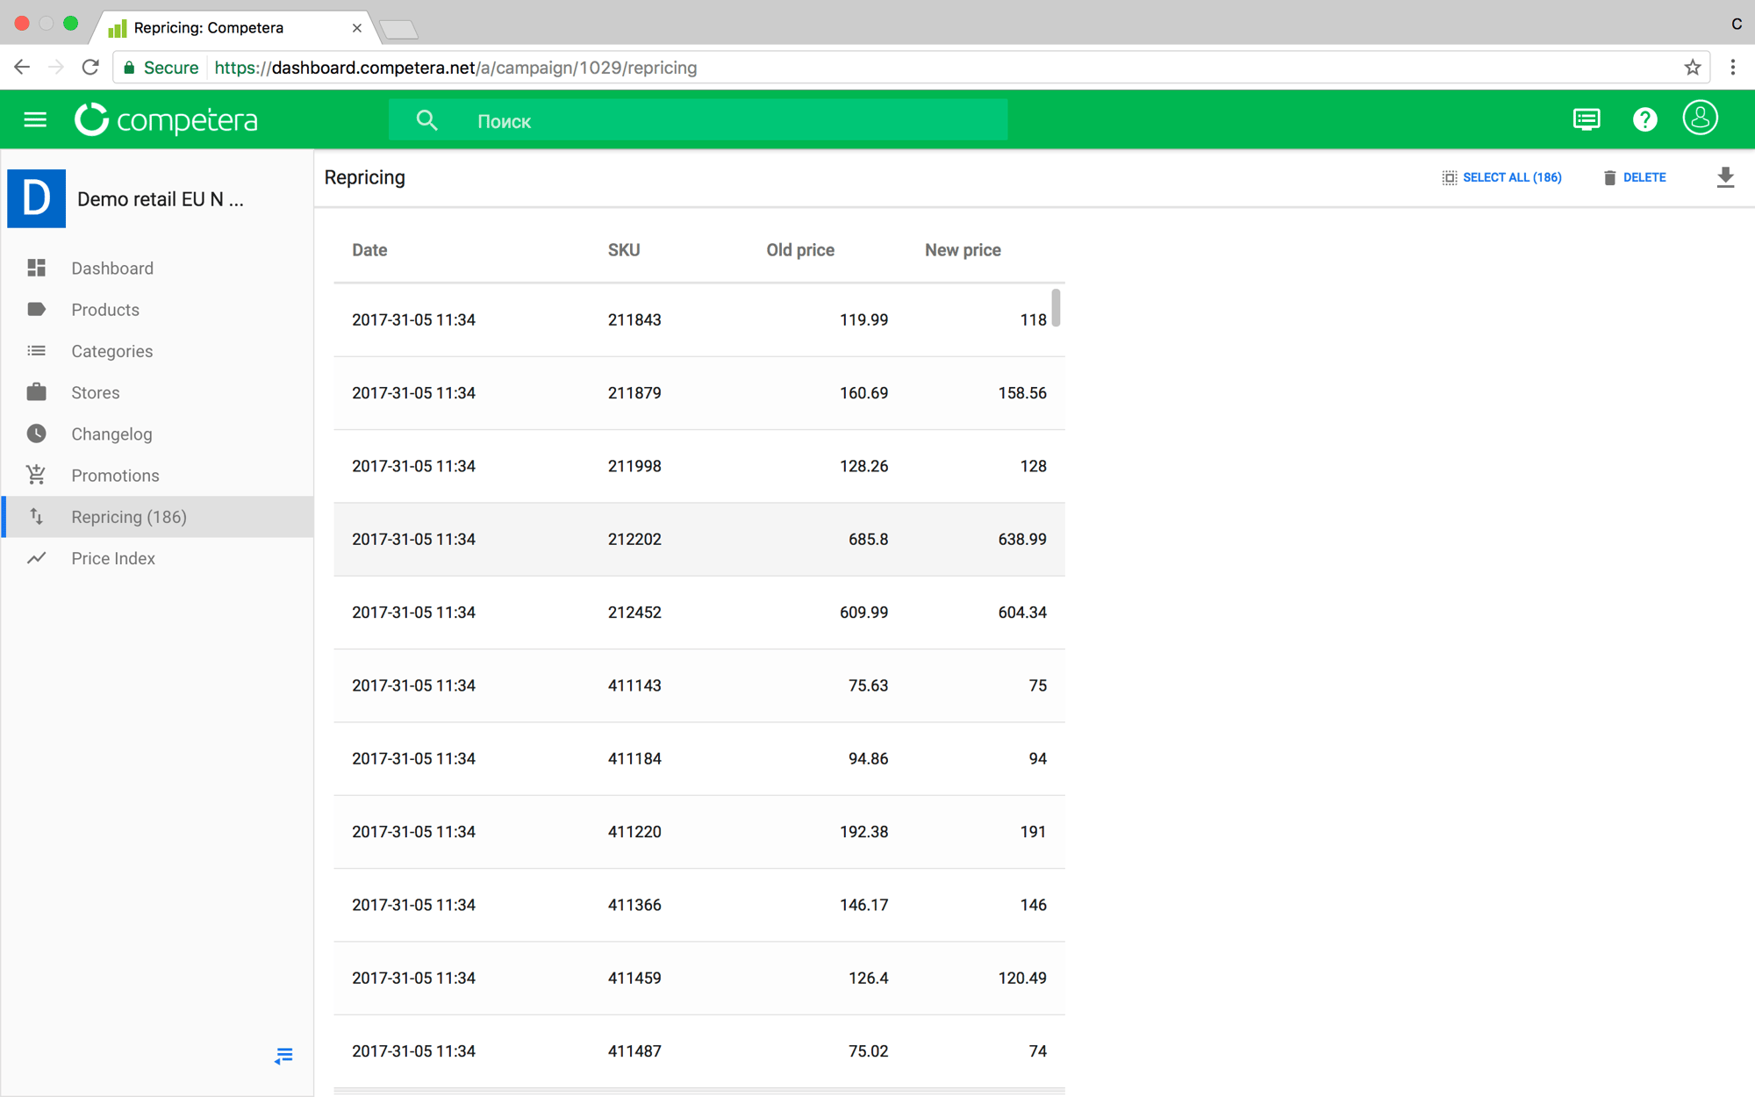Go to Dashboard in sidebar

coord(112,269)
